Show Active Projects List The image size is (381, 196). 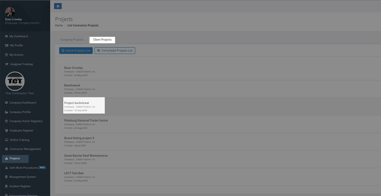click(x=76, y=51)
